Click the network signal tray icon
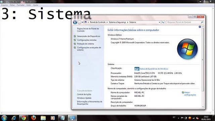The height and width of the screenshot is (121, 215). point(193,118)
